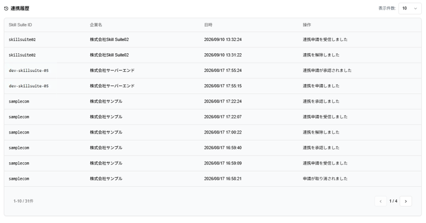Select samplecom ID in the 16:59:40 row
Viewport: 426px width, 223px height.
19,147
